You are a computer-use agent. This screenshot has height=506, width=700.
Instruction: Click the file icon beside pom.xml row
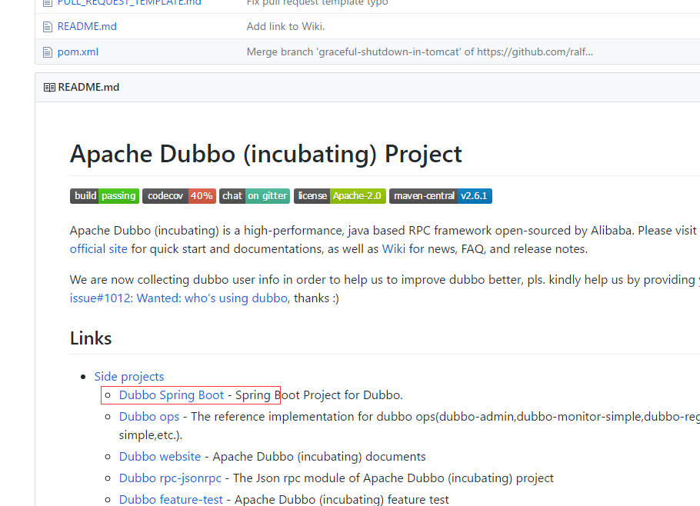point(48,52)
